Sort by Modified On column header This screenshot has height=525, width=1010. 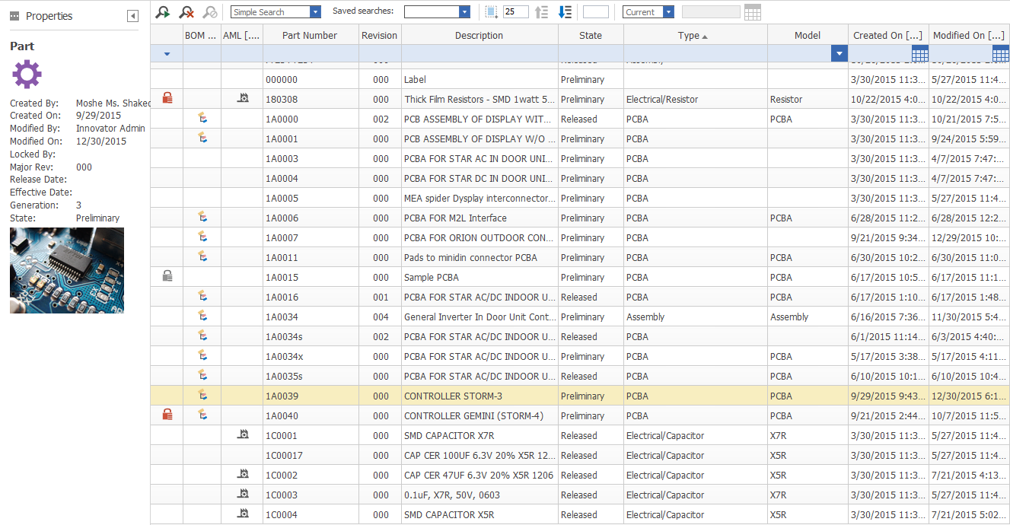click(x=969, y=35)
